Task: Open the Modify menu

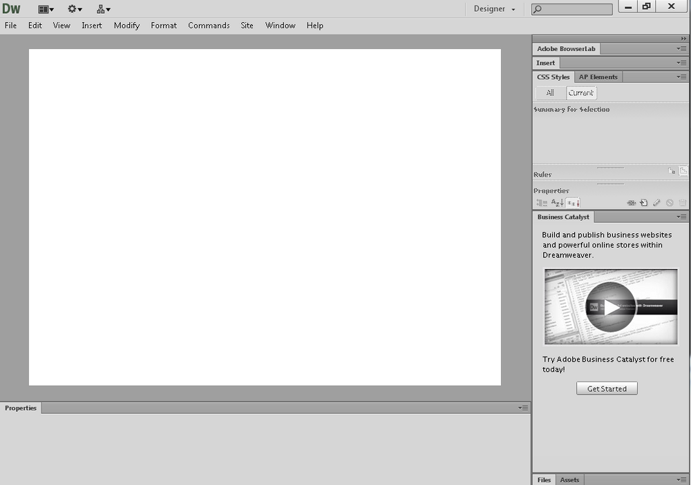Action: pos(126,26)
